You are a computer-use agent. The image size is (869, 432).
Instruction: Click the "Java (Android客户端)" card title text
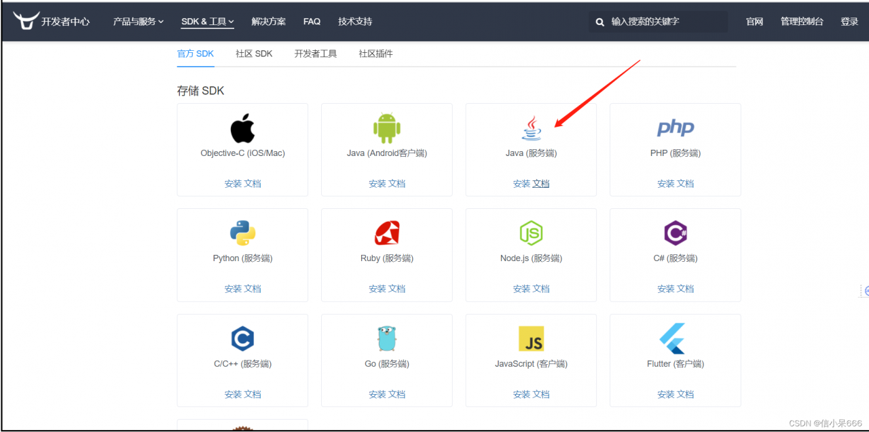(387, 153)
